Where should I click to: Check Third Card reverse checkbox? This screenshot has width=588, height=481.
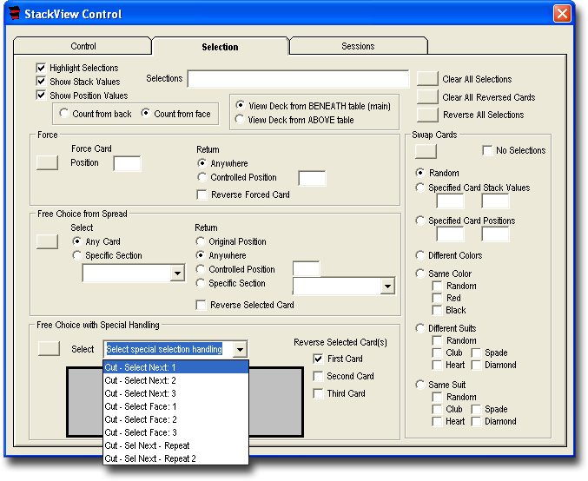(318, 393)
